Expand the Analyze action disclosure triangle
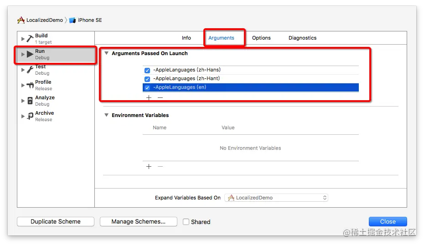 tap(23, 101)
